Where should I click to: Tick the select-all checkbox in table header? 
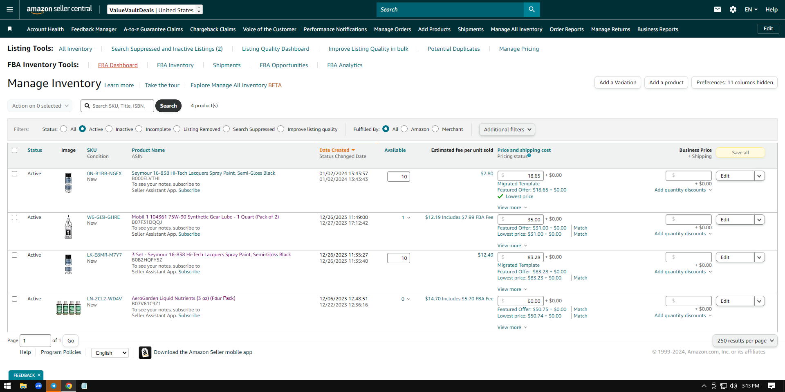pos(15,150)
